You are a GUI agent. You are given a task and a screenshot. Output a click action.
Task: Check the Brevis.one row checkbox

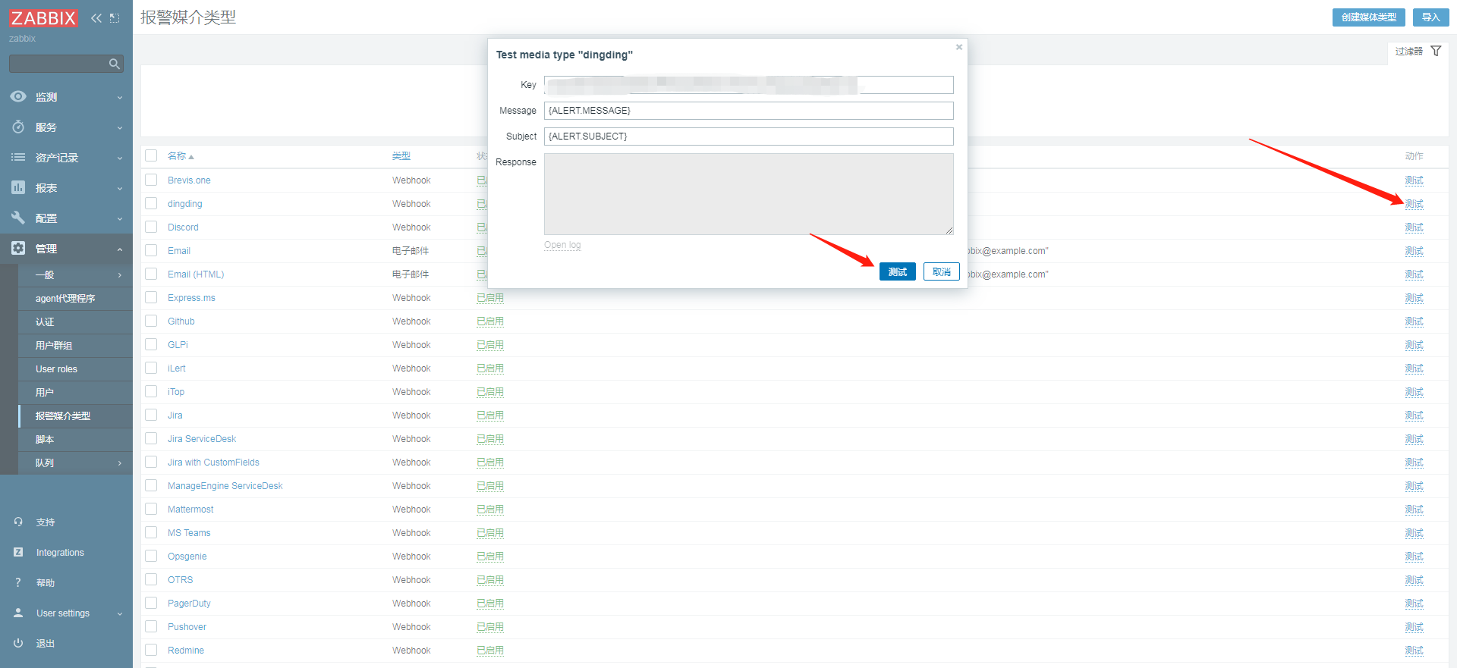tap(151, 180)
